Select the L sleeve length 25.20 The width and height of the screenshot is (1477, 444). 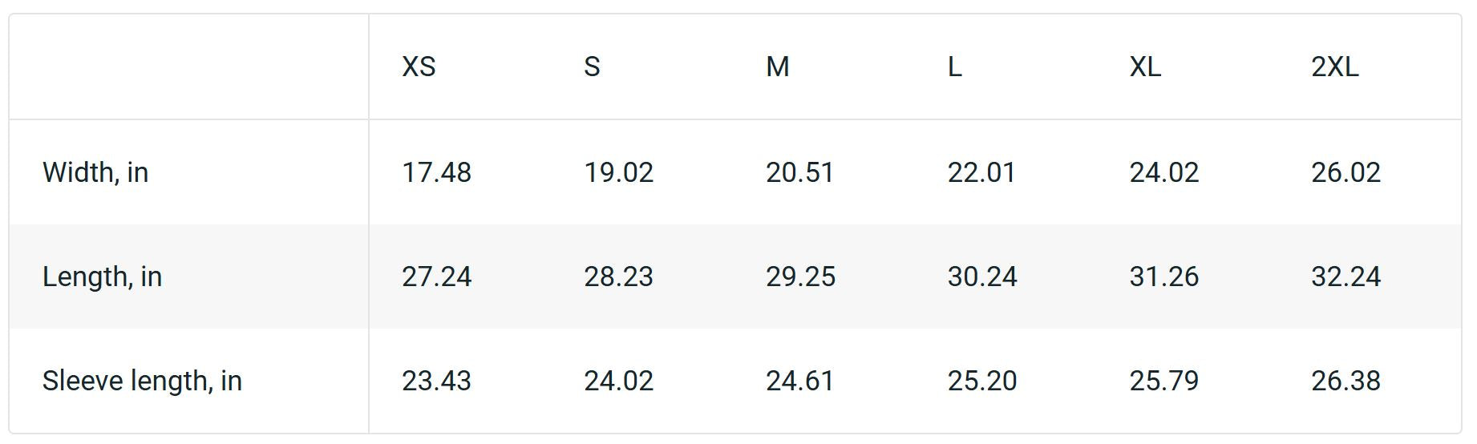[x=982, y=381]
